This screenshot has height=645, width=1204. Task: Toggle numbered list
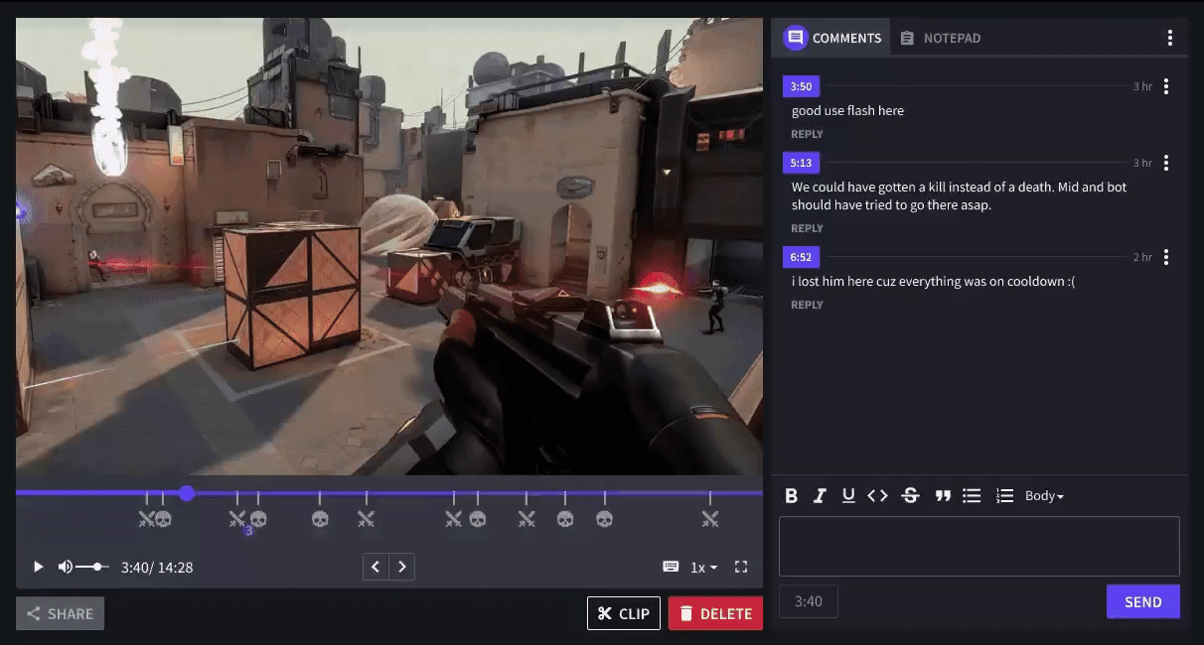tap(1004, 496)
